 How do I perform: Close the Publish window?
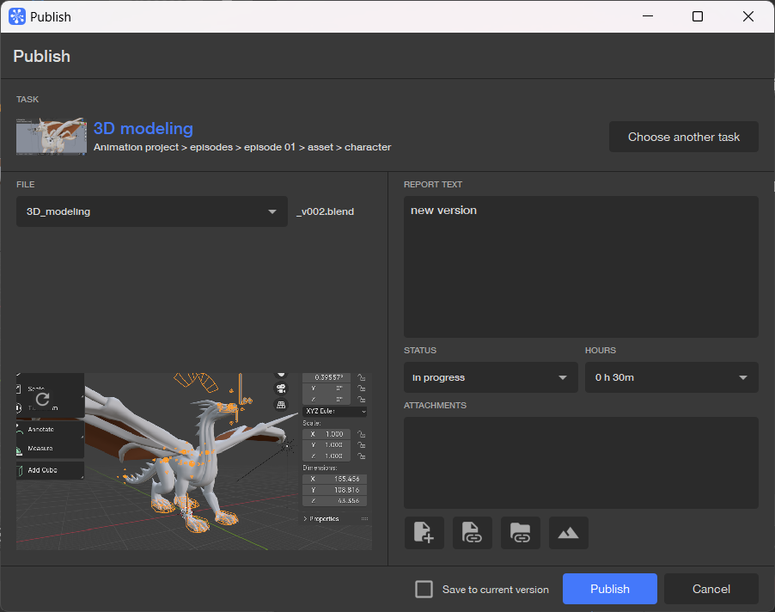point(748,16)
